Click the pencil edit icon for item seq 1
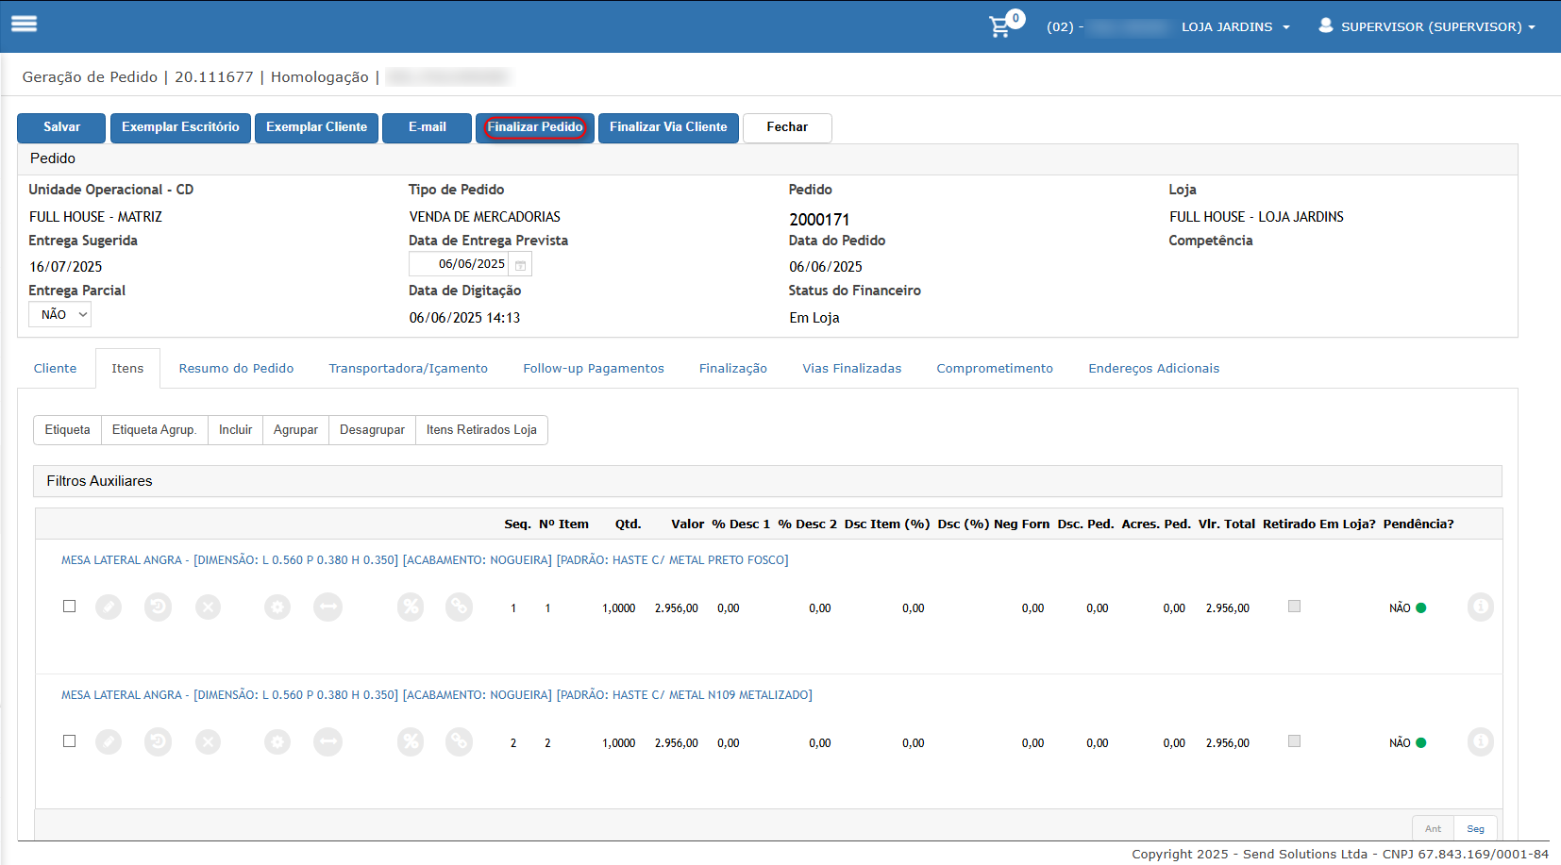Screen dimensions: 1561x865 tap(109, 607)
